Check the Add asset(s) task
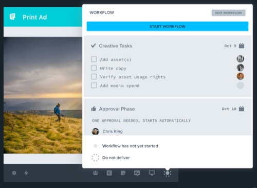This screenshot has height=188, width=257. click(94, 59)
